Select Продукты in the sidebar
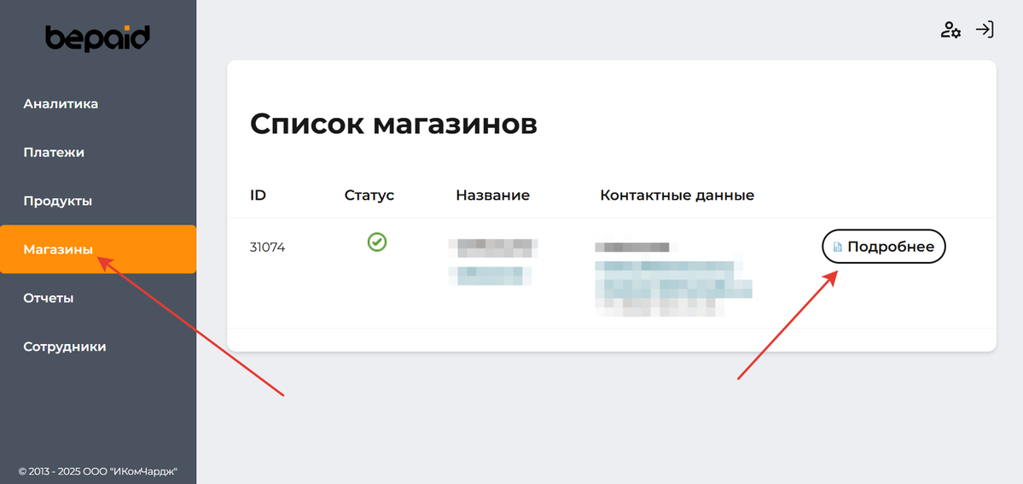1023x484 pixels. click(57, 201)
